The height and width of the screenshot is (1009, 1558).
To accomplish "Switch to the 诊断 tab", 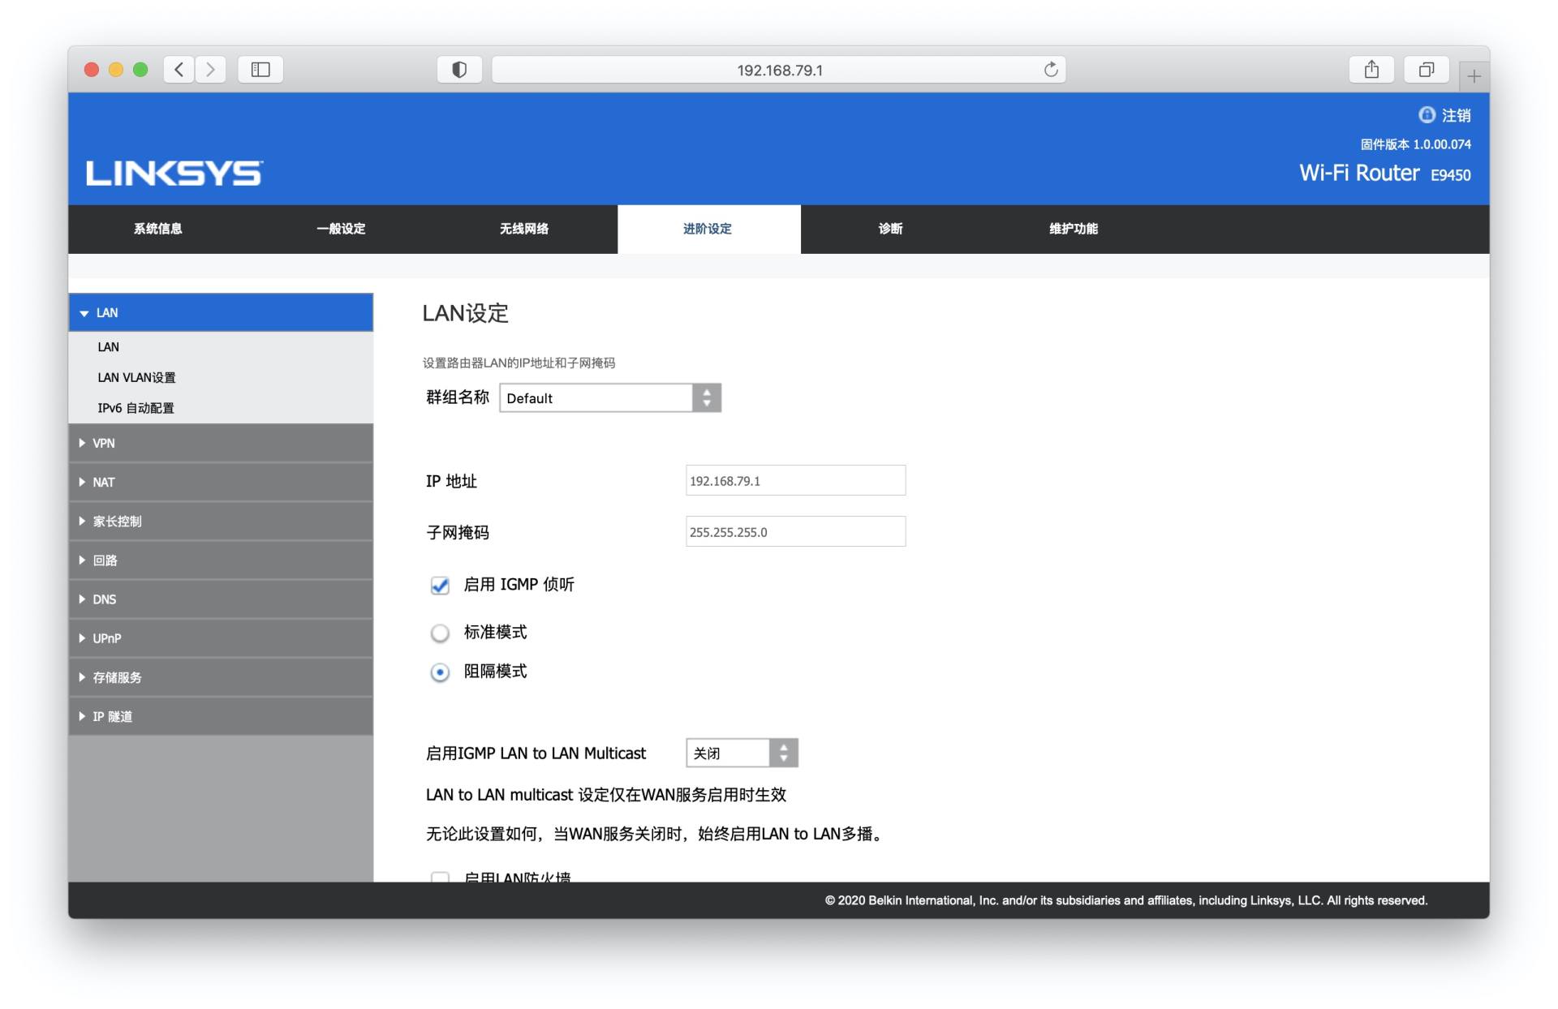I will click(890, 229).
